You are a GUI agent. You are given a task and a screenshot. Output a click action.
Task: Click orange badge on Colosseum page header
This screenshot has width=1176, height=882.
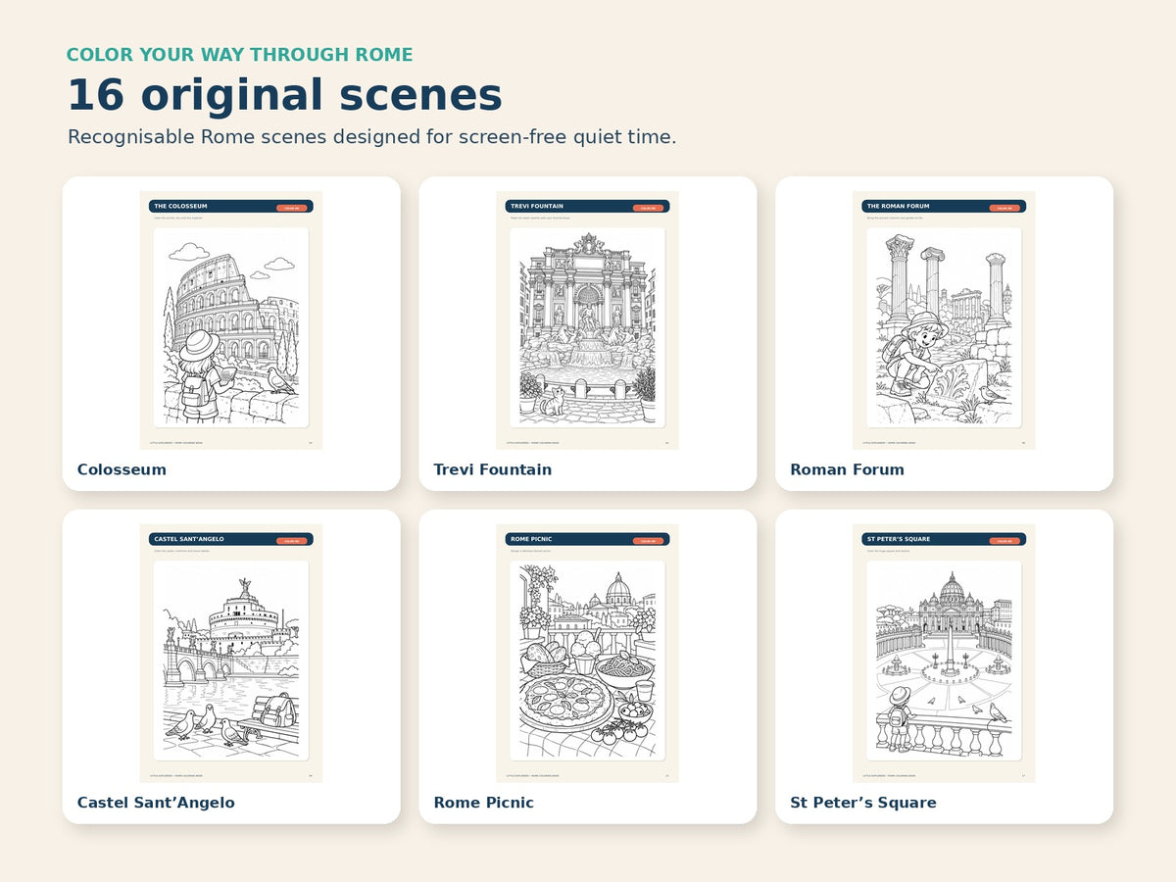[292, 208]
